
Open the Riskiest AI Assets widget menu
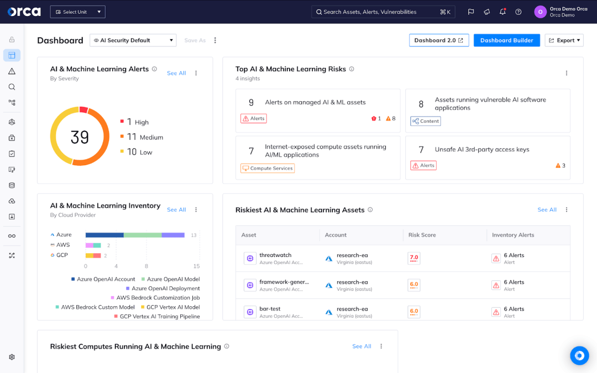pos(567,210)
